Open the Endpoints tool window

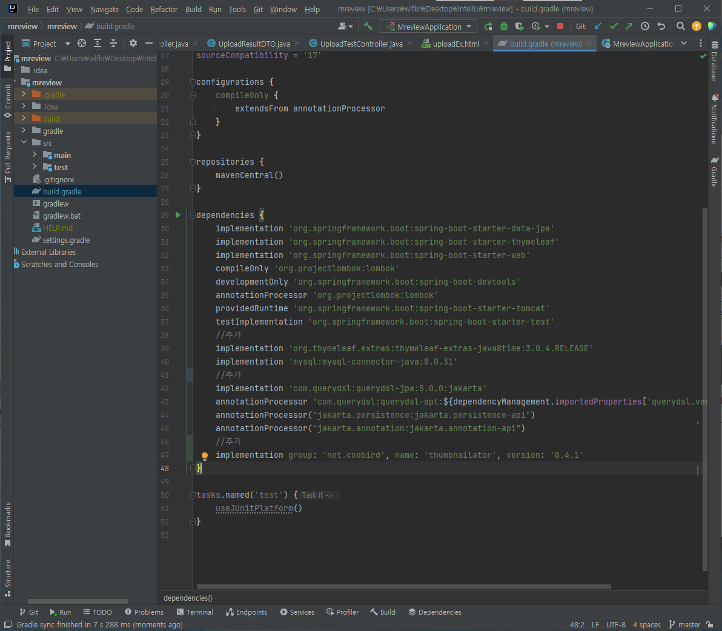[247, 612]
